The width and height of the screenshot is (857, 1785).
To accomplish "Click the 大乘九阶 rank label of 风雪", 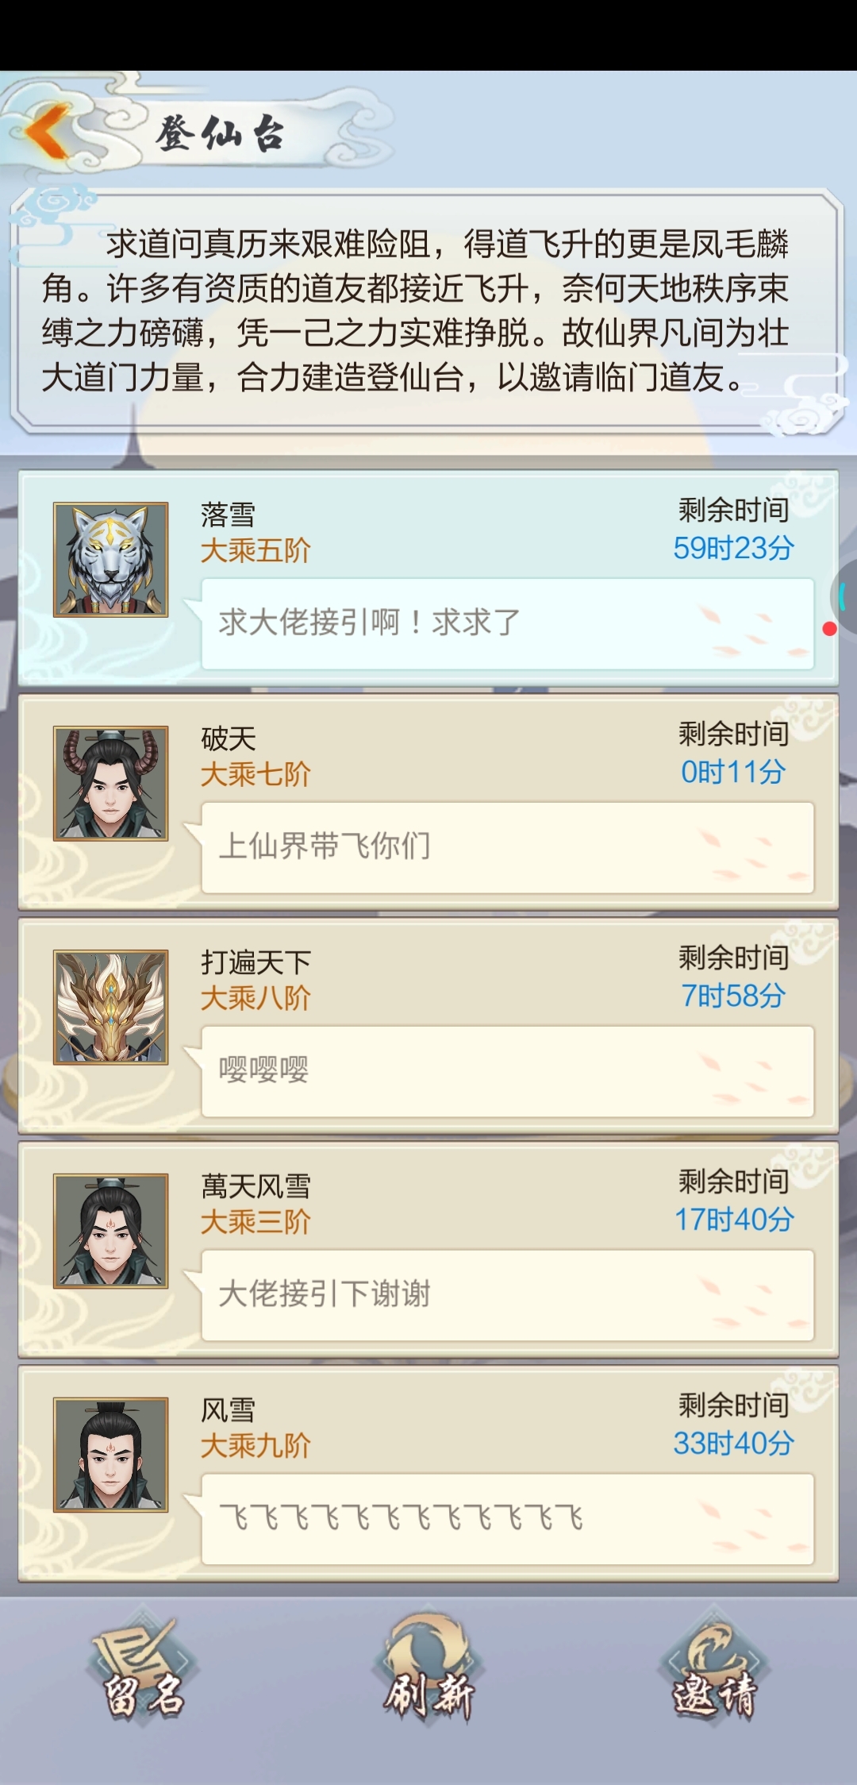I will pyautogui.click(x=256, y=1446).
